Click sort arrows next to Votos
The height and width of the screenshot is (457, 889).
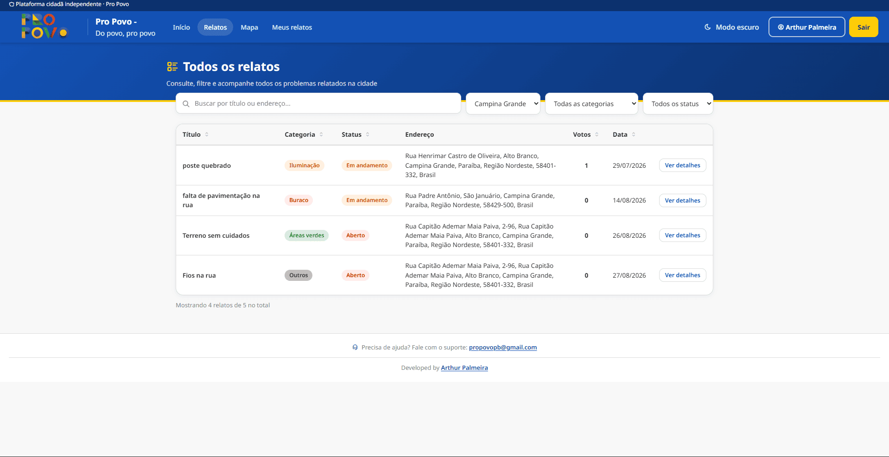tap(597, 134)
